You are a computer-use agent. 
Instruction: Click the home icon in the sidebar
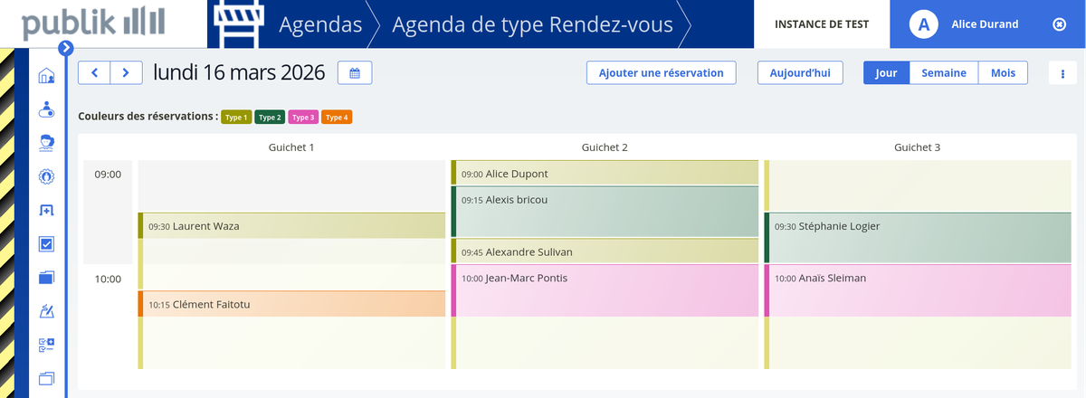coord(47,76)
